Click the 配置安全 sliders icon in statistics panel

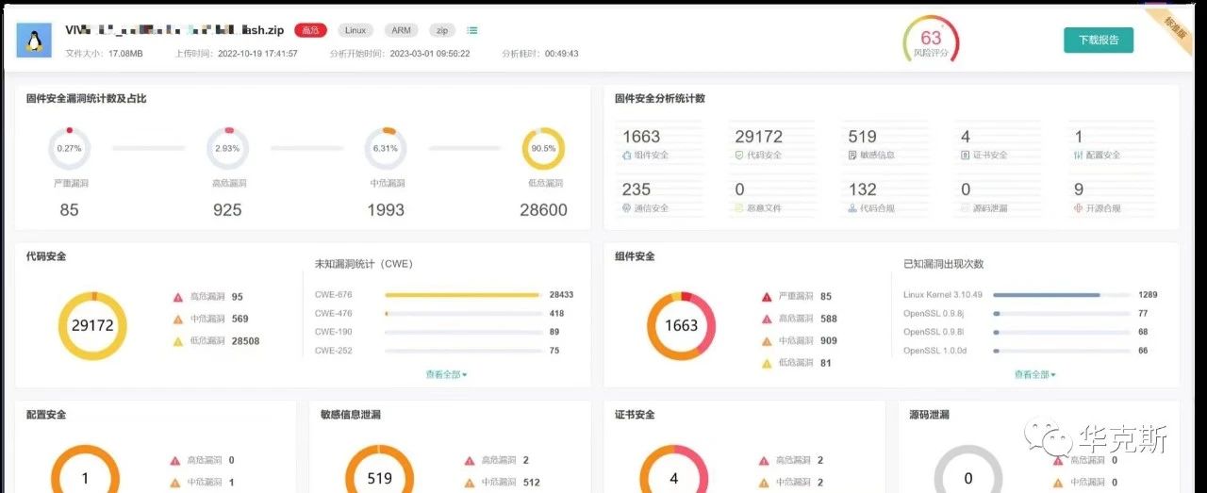(x=1078, y=155)
